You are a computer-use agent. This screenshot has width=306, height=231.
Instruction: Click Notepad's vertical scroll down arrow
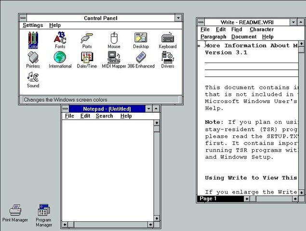coord(157,218)
